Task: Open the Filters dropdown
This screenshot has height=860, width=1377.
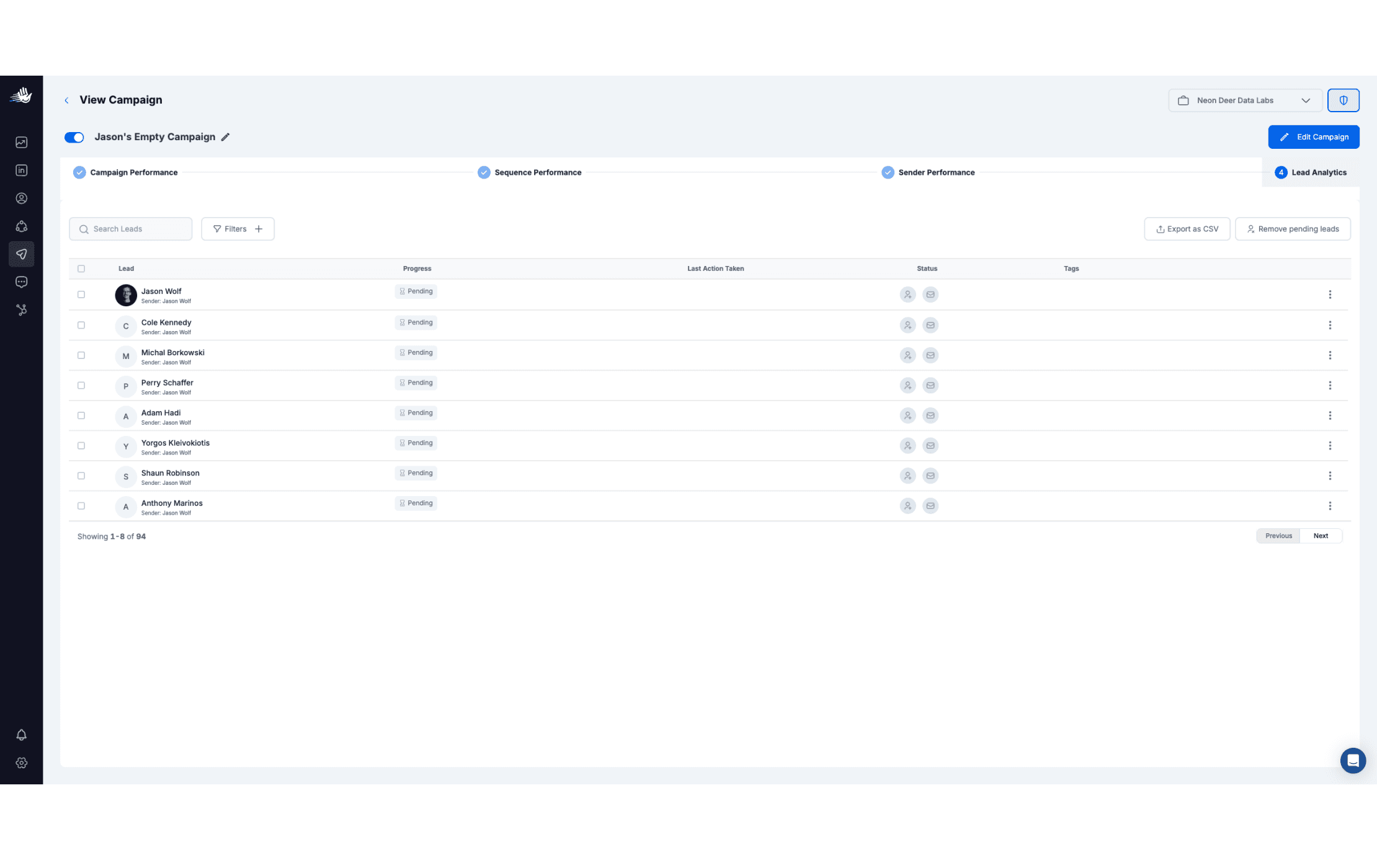Action: 238,229
